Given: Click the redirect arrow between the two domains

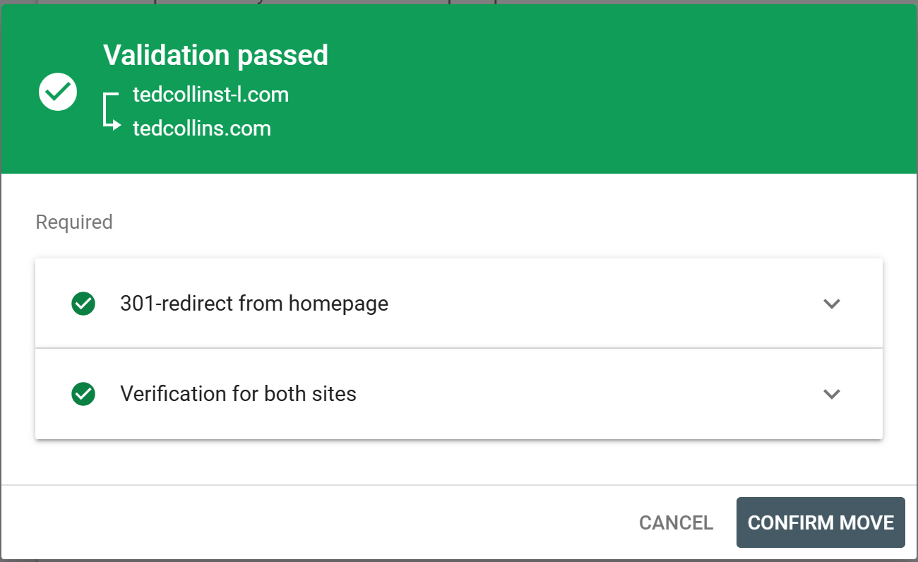Looking at the screenshot, I should click(x=111, y=112).
